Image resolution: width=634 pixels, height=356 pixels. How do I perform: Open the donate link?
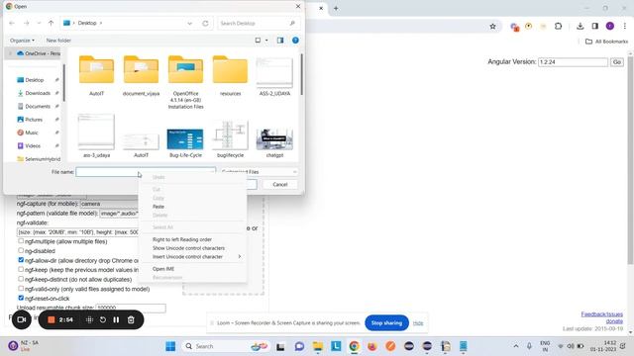point(614,320)
